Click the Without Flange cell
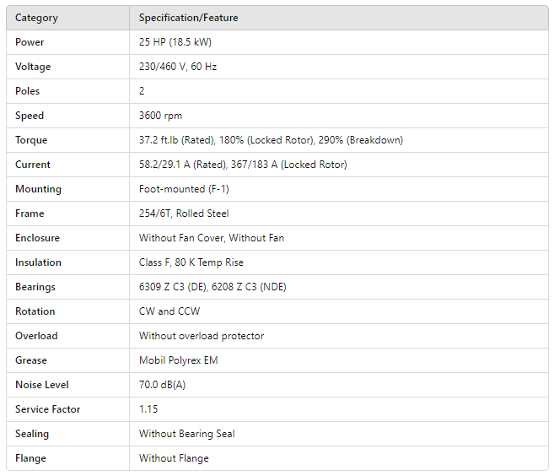 (174, 458)
